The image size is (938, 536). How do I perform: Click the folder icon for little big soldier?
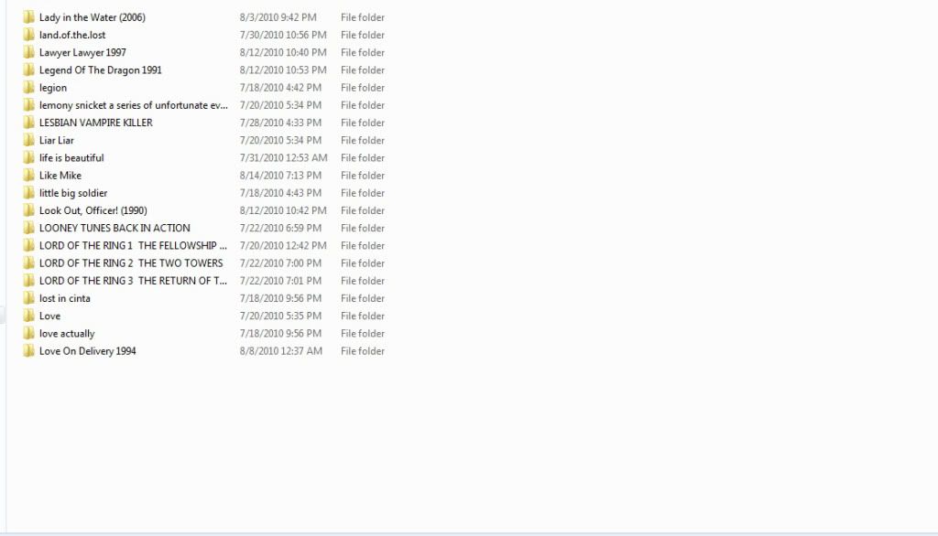[x=28, y=193]
